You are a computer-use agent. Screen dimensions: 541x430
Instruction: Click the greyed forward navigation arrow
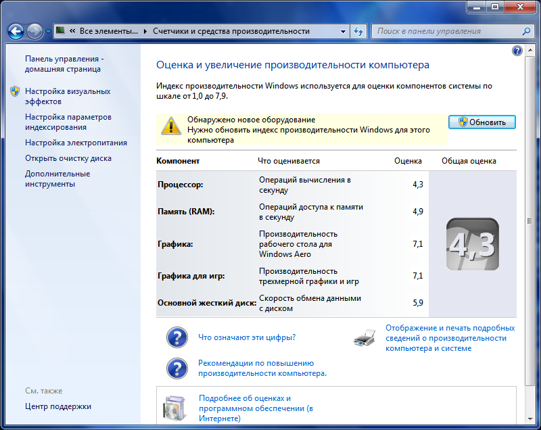(x=34, y=31)
